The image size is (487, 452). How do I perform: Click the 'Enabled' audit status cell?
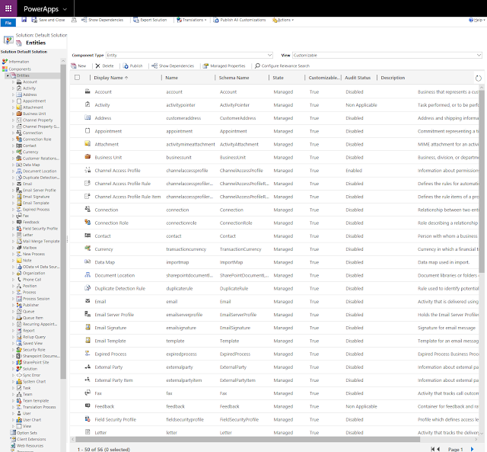pos(354,171)
